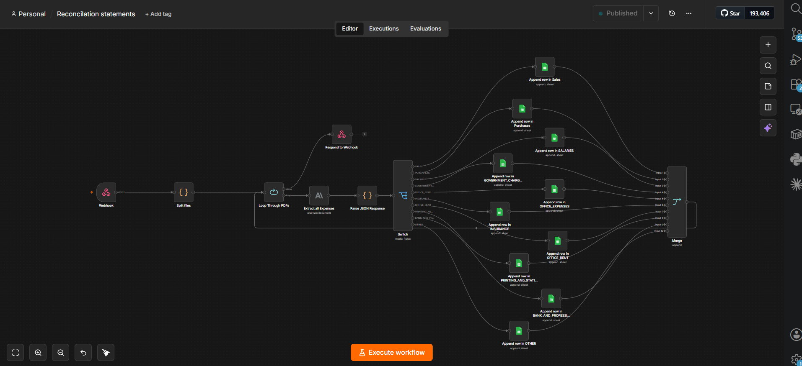Screen dimensions: 802x366
Task: Fit workflow to view
Action: click(x=16, y=353)
